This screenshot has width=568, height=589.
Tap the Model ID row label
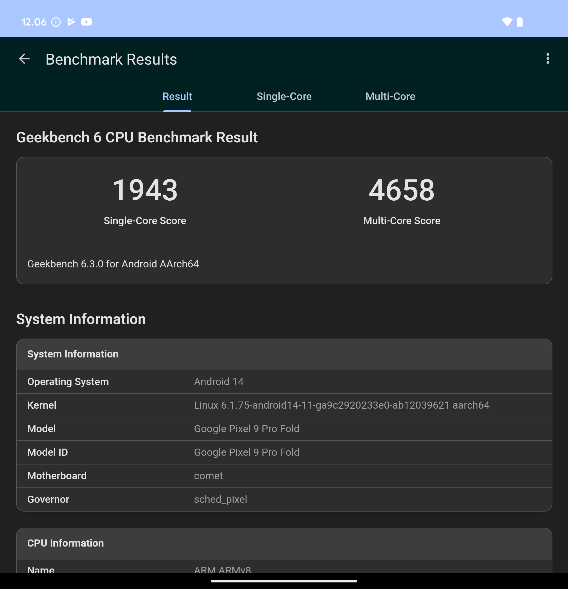point(47,452)
